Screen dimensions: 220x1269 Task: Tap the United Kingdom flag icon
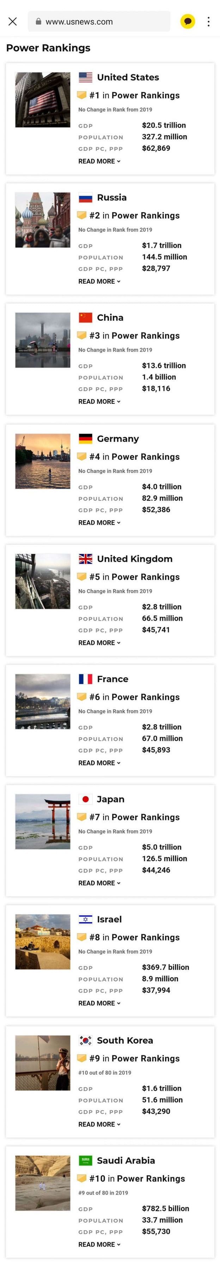85,559
